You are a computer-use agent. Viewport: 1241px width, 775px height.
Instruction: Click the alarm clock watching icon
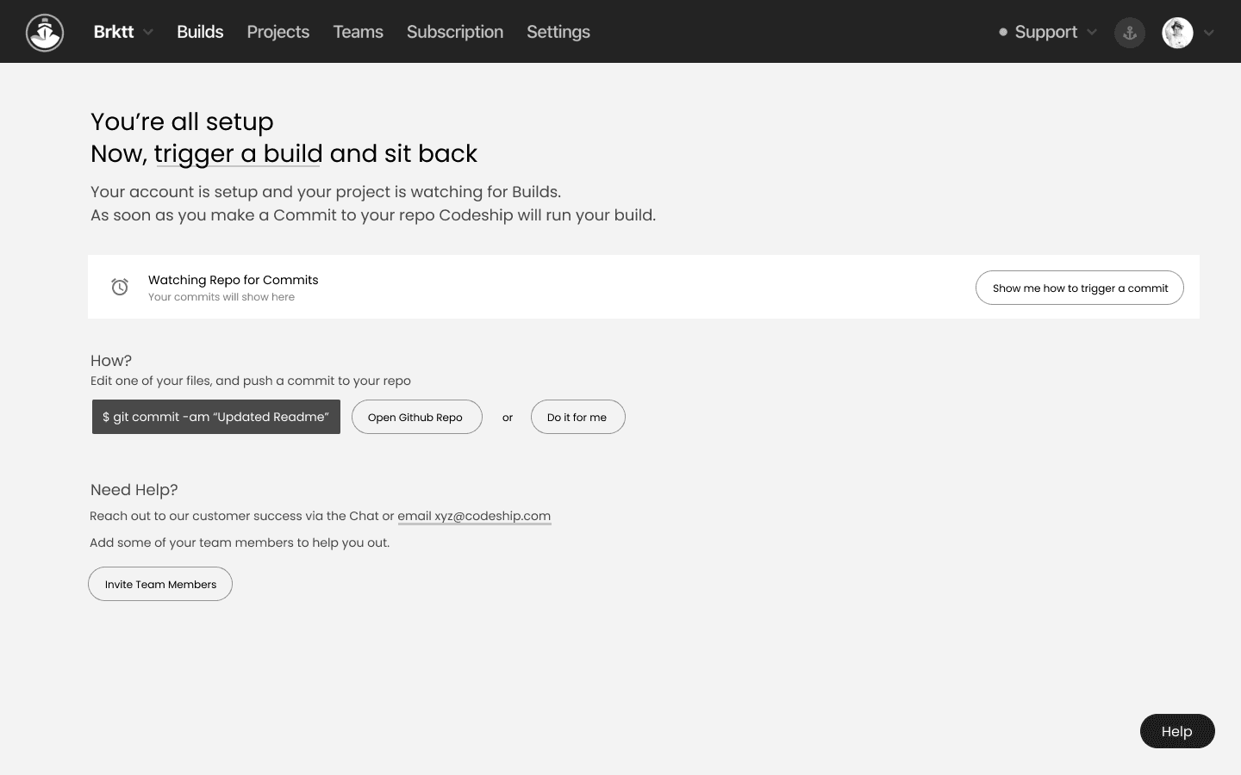pos(120,287)
